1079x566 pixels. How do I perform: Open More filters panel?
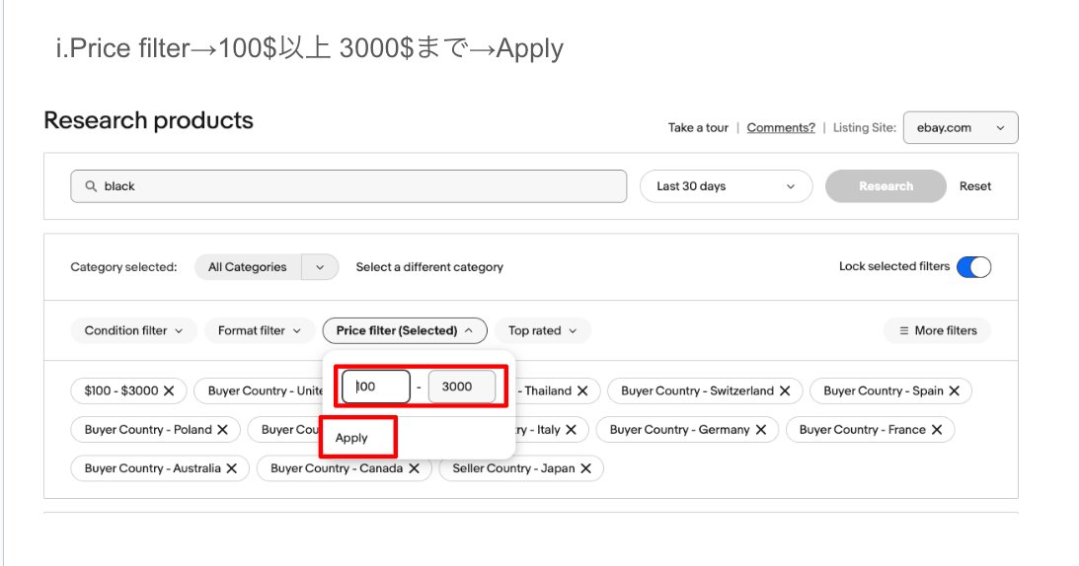click(x=937, y=331)
